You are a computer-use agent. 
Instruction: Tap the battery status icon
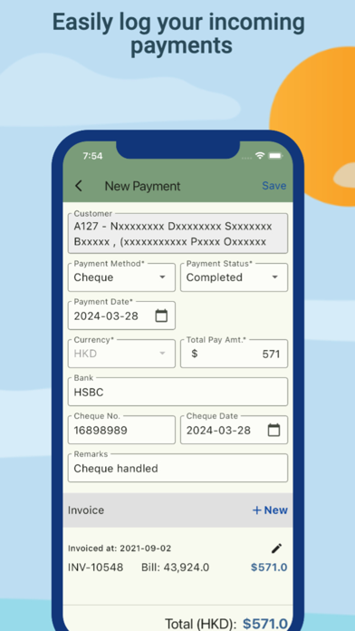(x=276, y=155)
